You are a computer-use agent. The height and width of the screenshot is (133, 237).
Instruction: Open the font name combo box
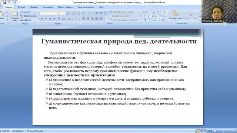[49, 13]
